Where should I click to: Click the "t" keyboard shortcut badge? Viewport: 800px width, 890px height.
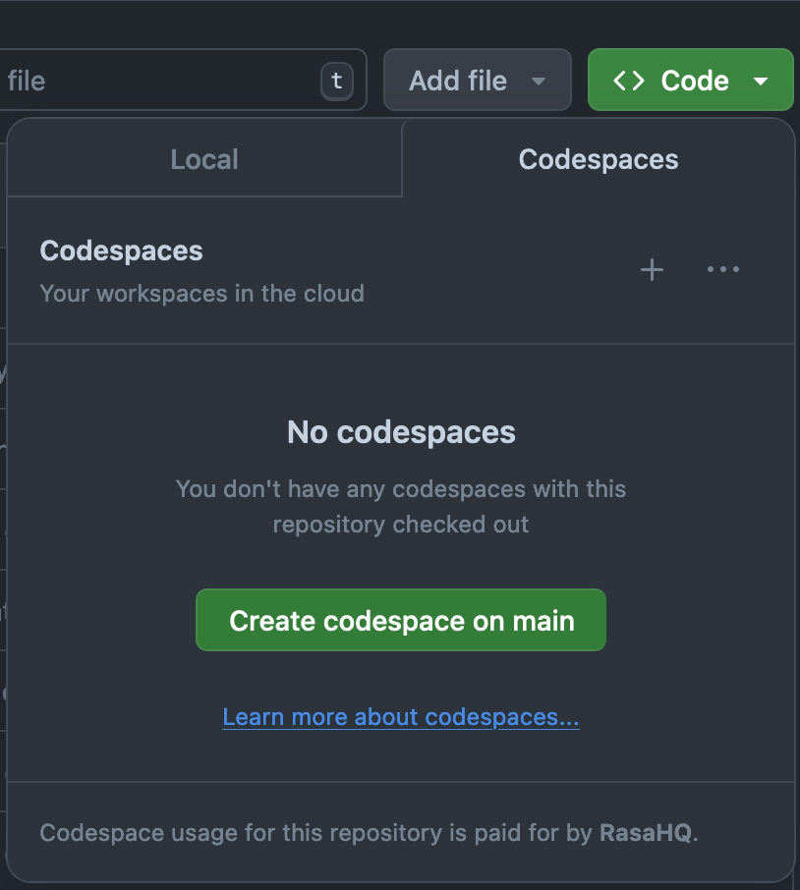coord(336,81)
